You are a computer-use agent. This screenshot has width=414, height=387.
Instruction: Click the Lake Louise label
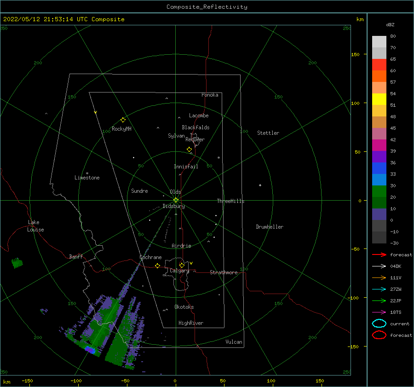35,226
